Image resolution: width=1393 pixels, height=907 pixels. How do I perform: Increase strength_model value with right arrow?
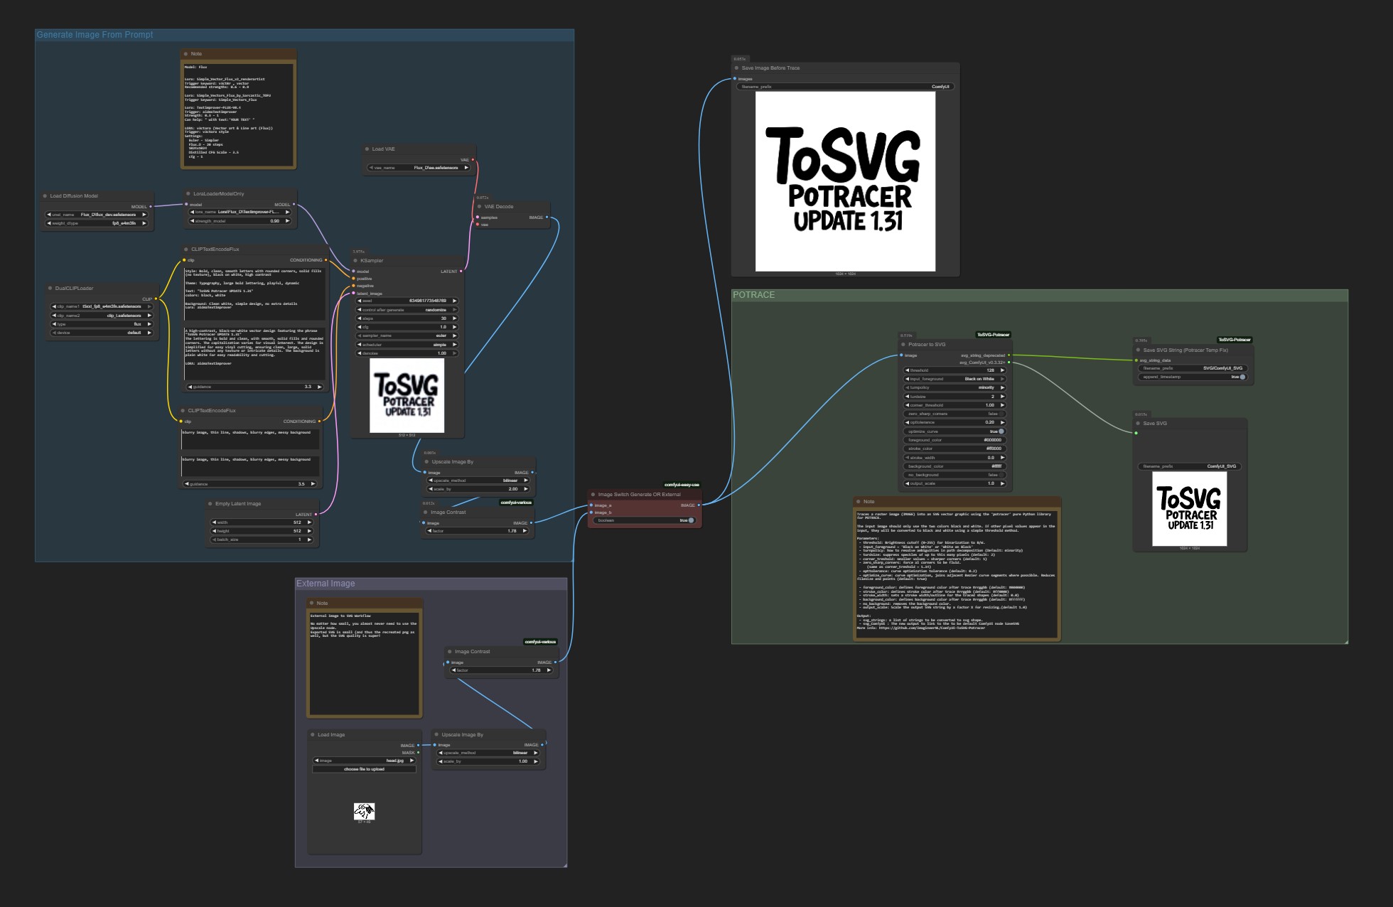(287, 221)
